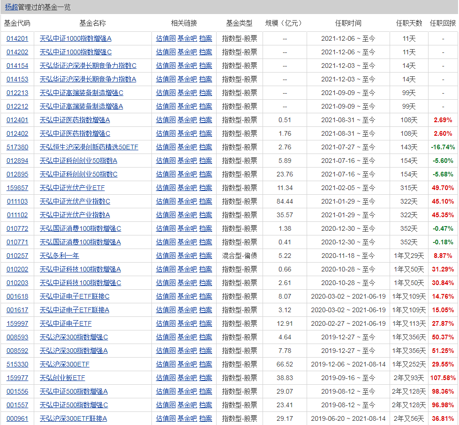Image resolution: width=459 pixels, height=425 pixels.
Task: Open fund code 159977 link
Action: tap(17, 378)
